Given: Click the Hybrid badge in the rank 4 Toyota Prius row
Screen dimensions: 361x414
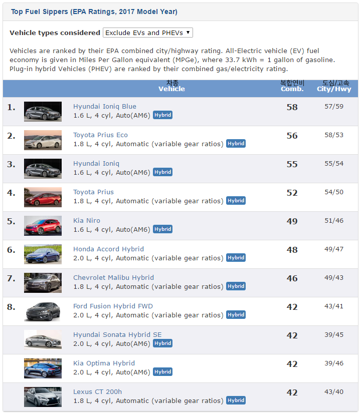Looking at the screenshot, I should click(236, 201).
